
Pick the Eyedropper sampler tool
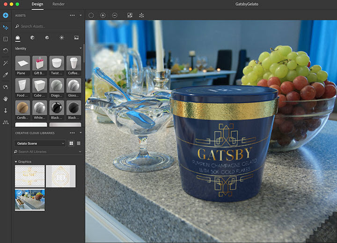6,75
